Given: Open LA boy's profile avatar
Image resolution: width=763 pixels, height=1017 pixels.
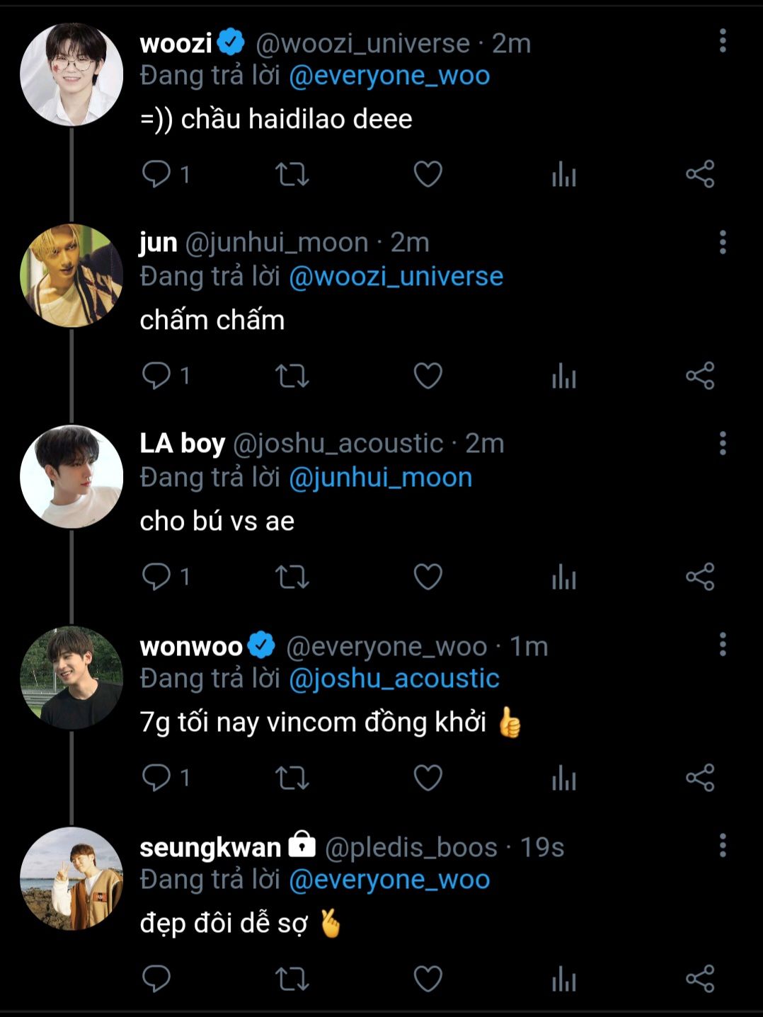Looking at the screenshot, I should coord(71,476).
